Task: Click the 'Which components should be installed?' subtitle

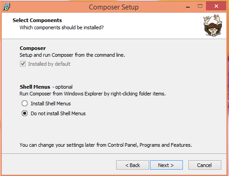Action: [x=61, y=27]
